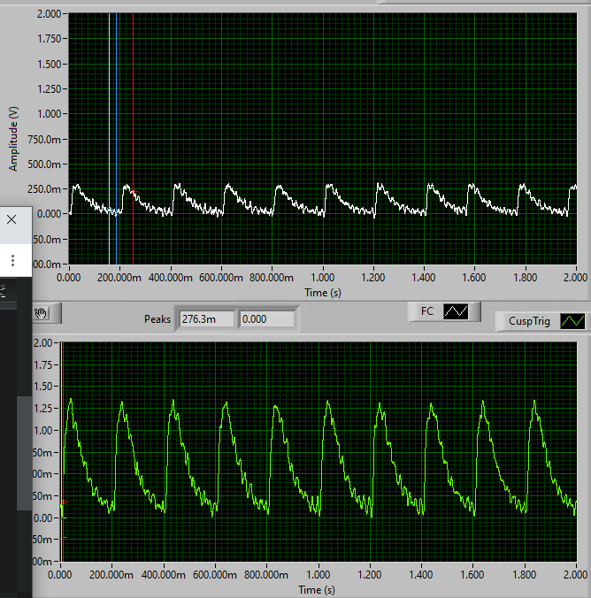Click the Peaks field showing 0.000
Screen dimensions: 591x598
(266, 318)
